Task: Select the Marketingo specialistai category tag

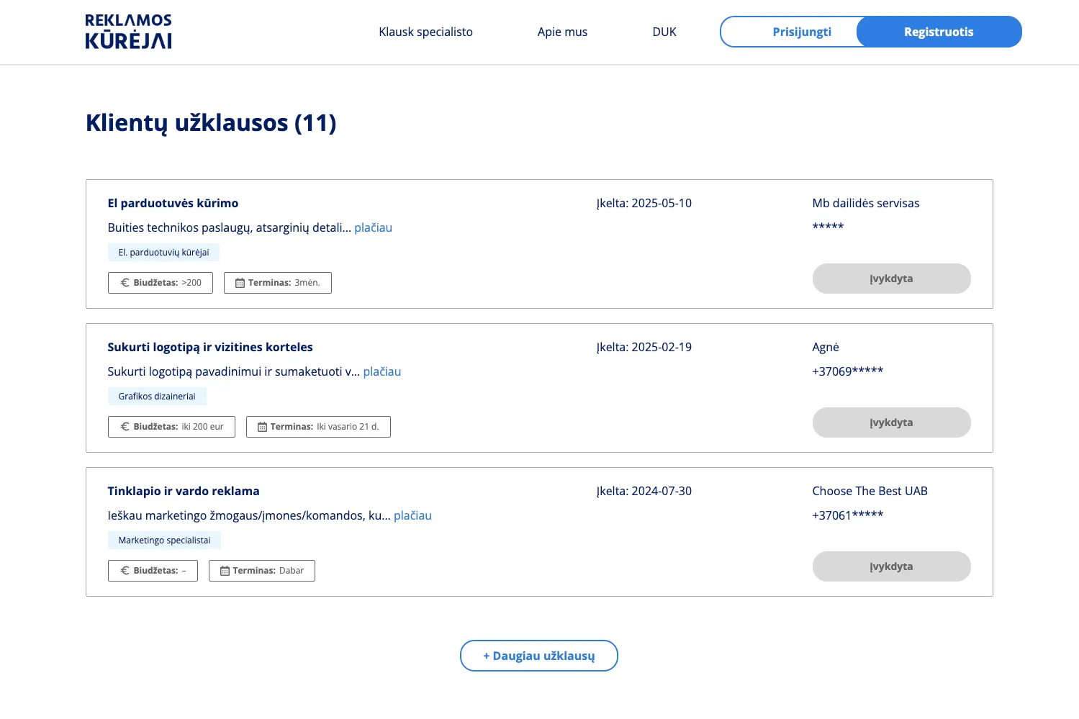Action: pyautogui.click(x=164, y=541)
